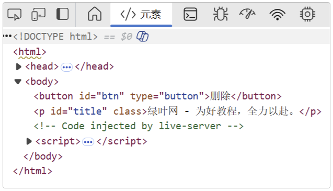Click the type="button" attribute
This screenshot has height=191, width=333.
point(167,96)
